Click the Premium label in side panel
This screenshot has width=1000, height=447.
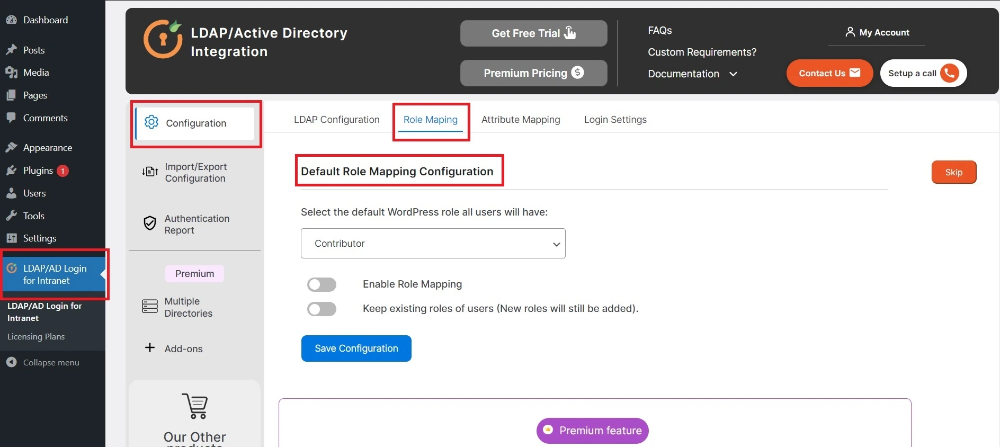195,274
